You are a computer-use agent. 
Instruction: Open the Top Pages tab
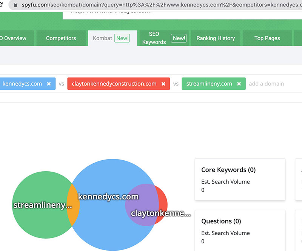267,38
